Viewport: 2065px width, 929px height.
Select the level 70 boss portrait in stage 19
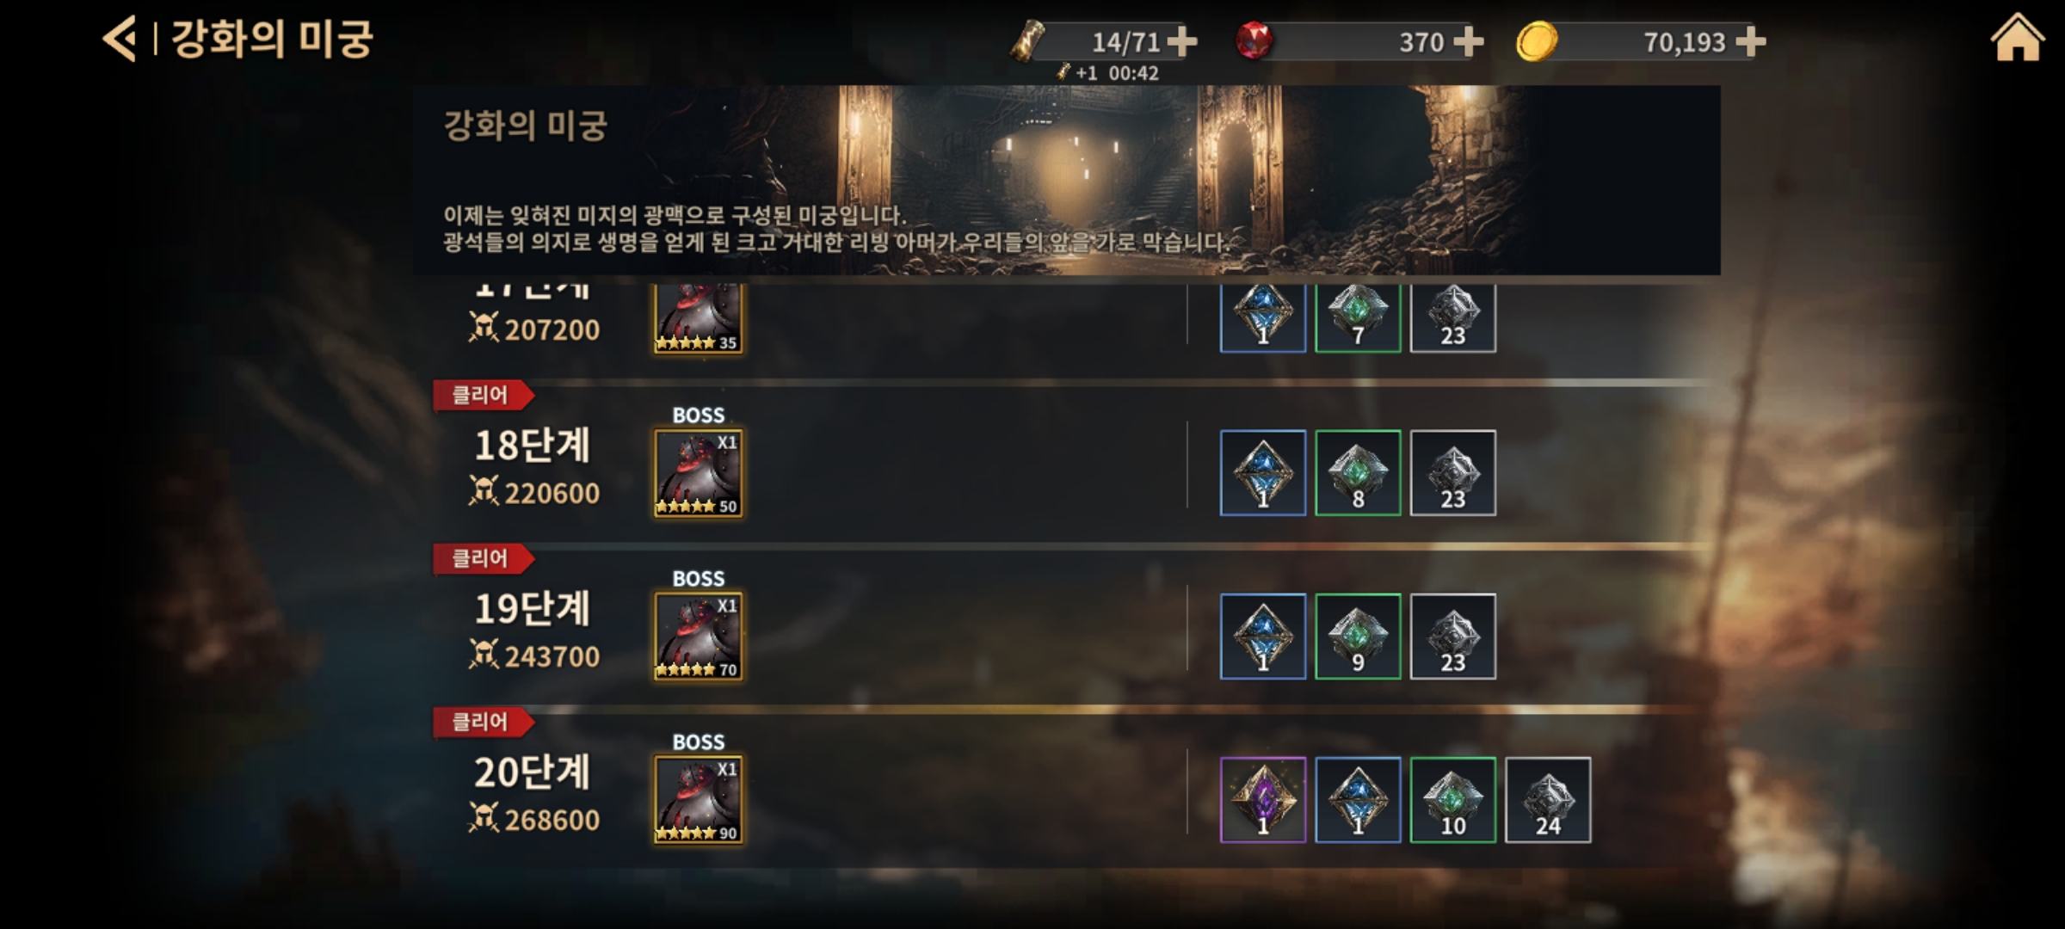(699, 637)
